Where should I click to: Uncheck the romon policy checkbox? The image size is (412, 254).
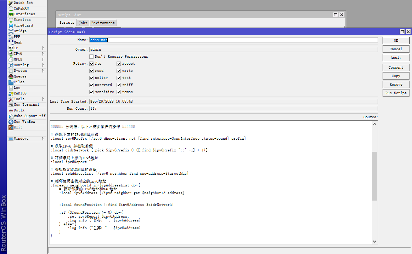[119, 92]
